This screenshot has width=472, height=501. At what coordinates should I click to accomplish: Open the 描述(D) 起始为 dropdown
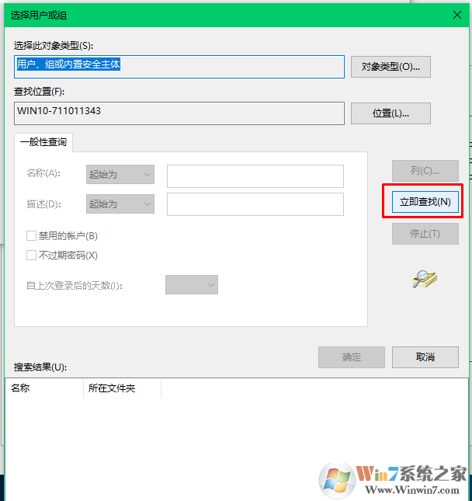(x=120, y=204)
